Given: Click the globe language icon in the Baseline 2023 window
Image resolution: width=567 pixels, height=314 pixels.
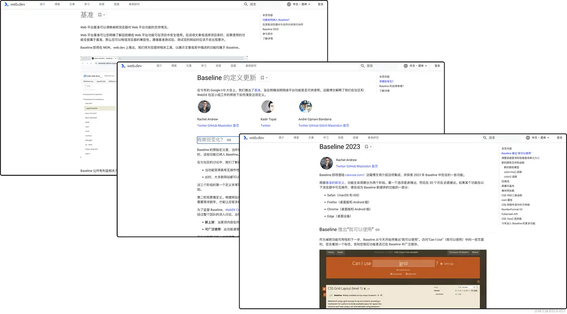Looking at the screenshot, I should (528, 138).
